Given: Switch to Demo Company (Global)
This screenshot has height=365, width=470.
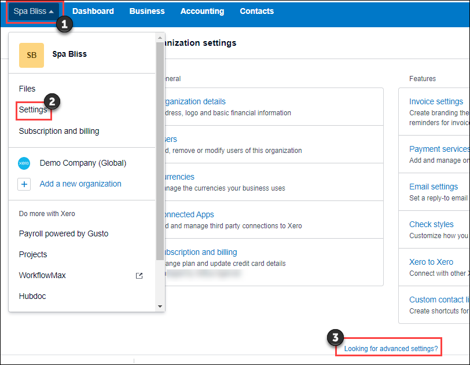Looking at the screenshot, I should coord(83,163).
